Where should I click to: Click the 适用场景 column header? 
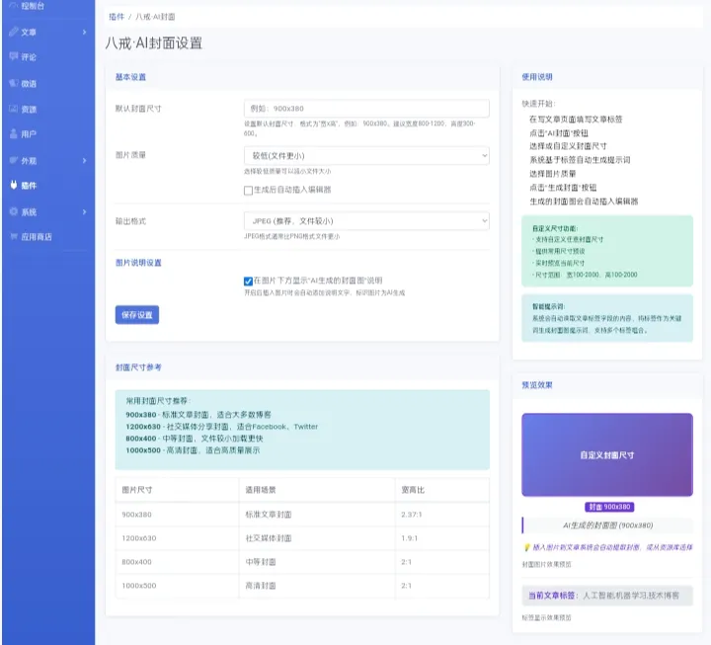(x=261, y=490)
